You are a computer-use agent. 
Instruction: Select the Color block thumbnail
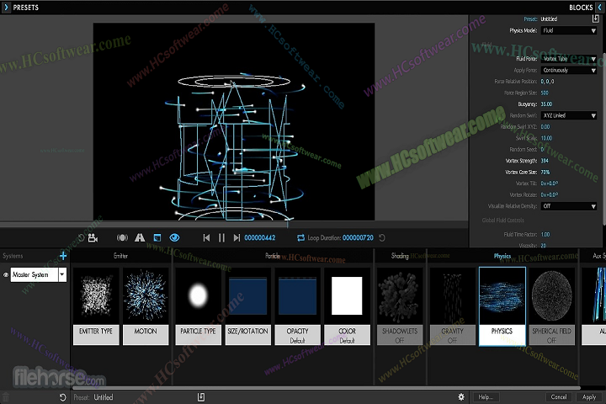click(347, 296)
